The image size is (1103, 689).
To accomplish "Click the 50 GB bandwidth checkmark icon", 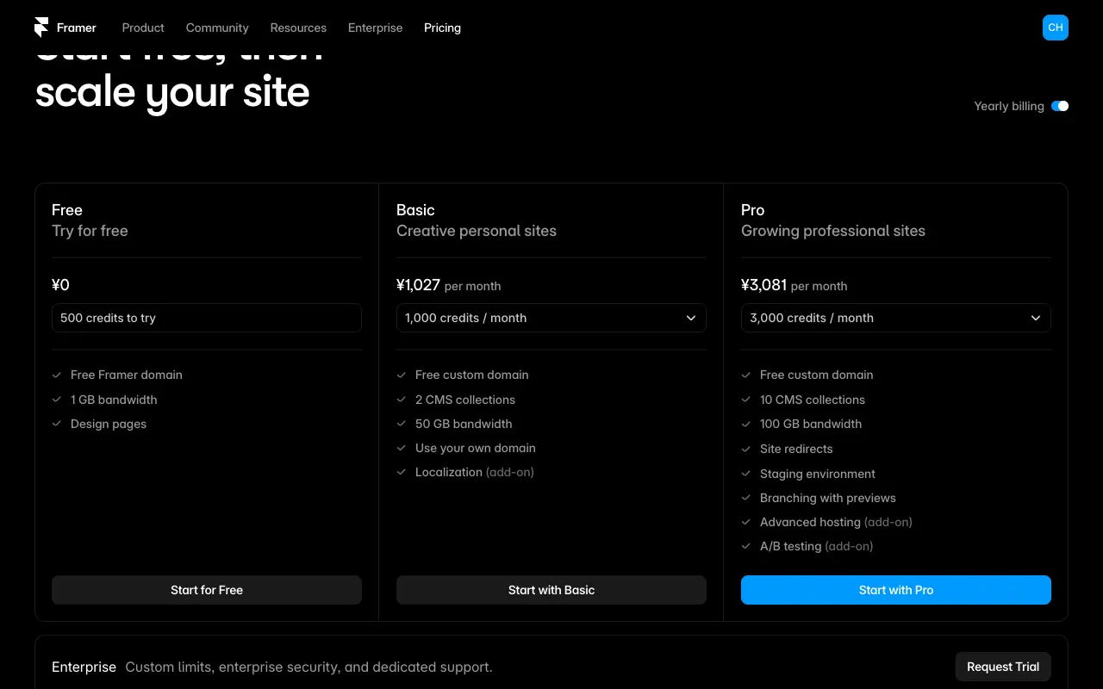I will 402,424.
